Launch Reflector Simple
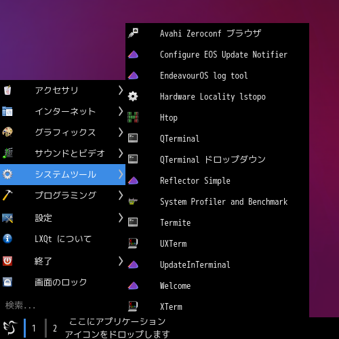Image resolution: width=339 pixels, height=339 pixels. point(217,180)
